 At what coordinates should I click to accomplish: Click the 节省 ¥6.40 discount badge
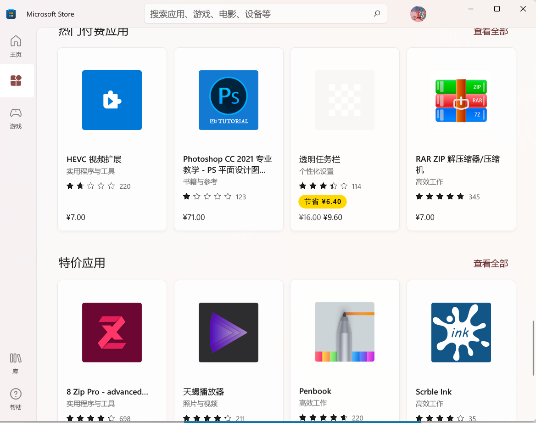322,202
